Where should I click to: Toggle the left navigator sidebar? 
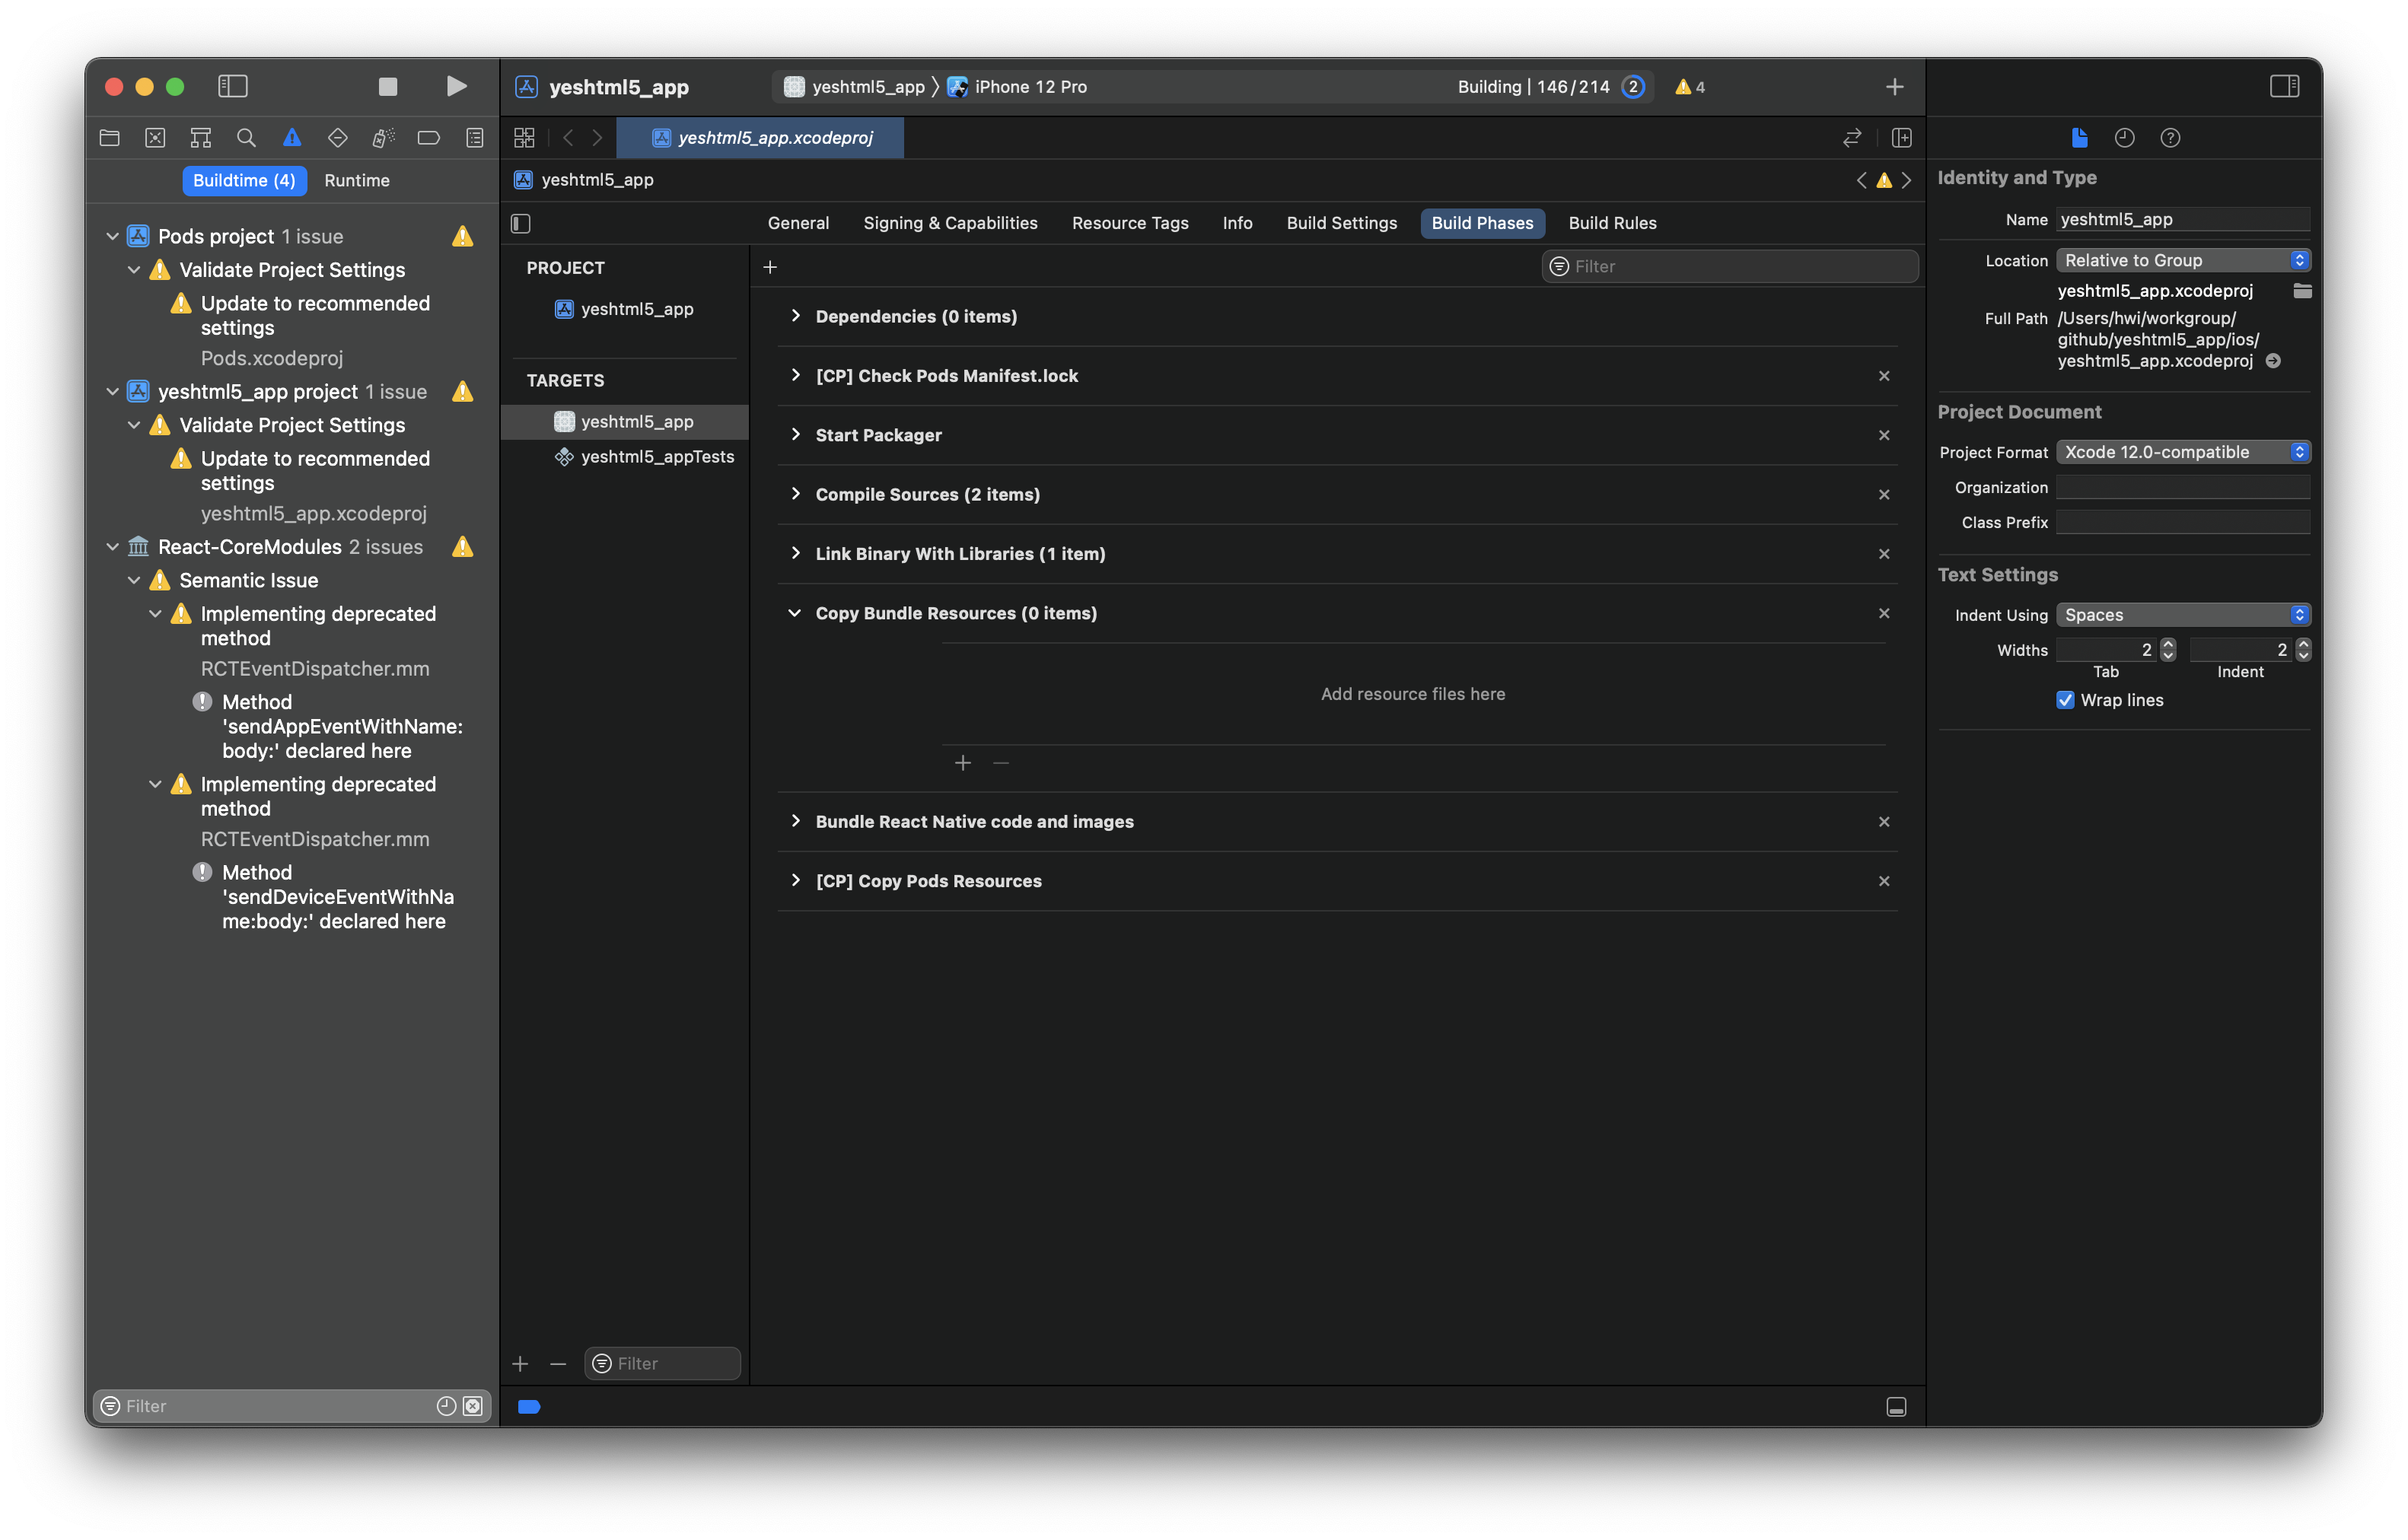pos(233,87)
